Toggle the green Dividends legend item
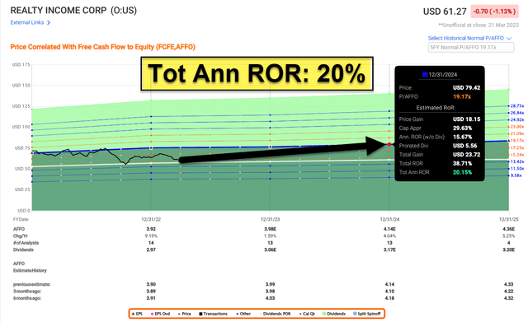The width and height of the screenshot is (528, 322). point(334,314)
